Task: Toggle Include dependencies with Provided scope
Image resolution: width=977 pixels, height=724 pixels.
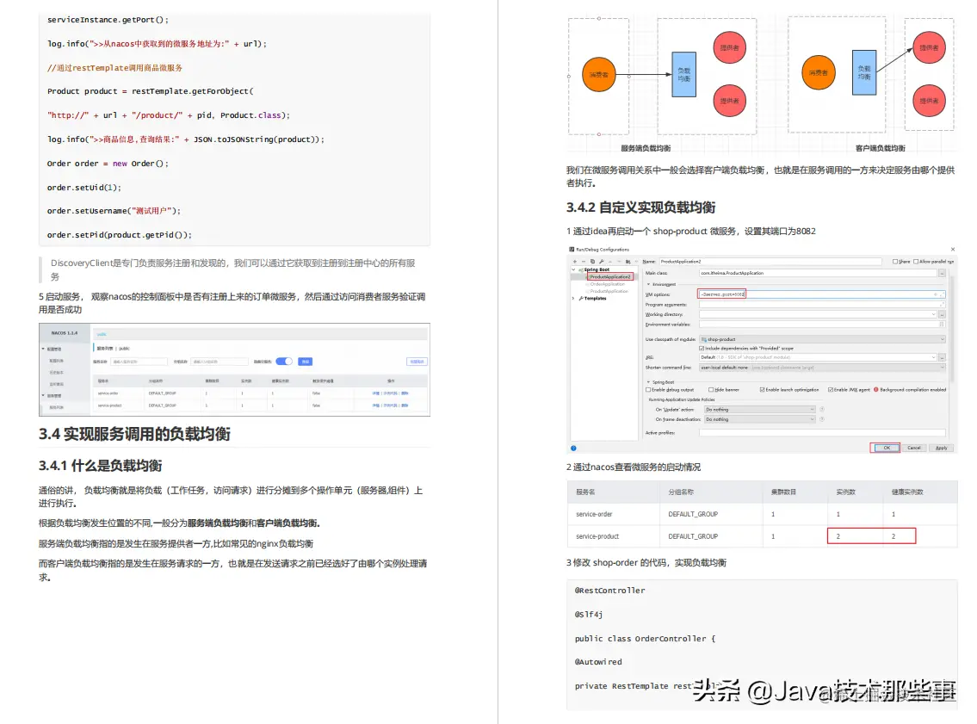Action: click(x=702, y=349)
